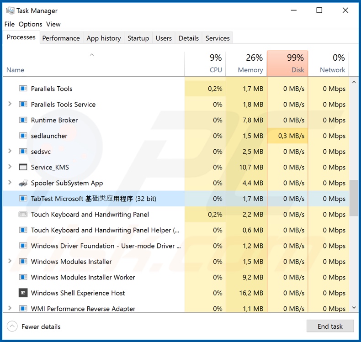The height and width of the screenshot is (342, 361).
Task: Click the TabTest Microsoft process icon
Action: 23,199
